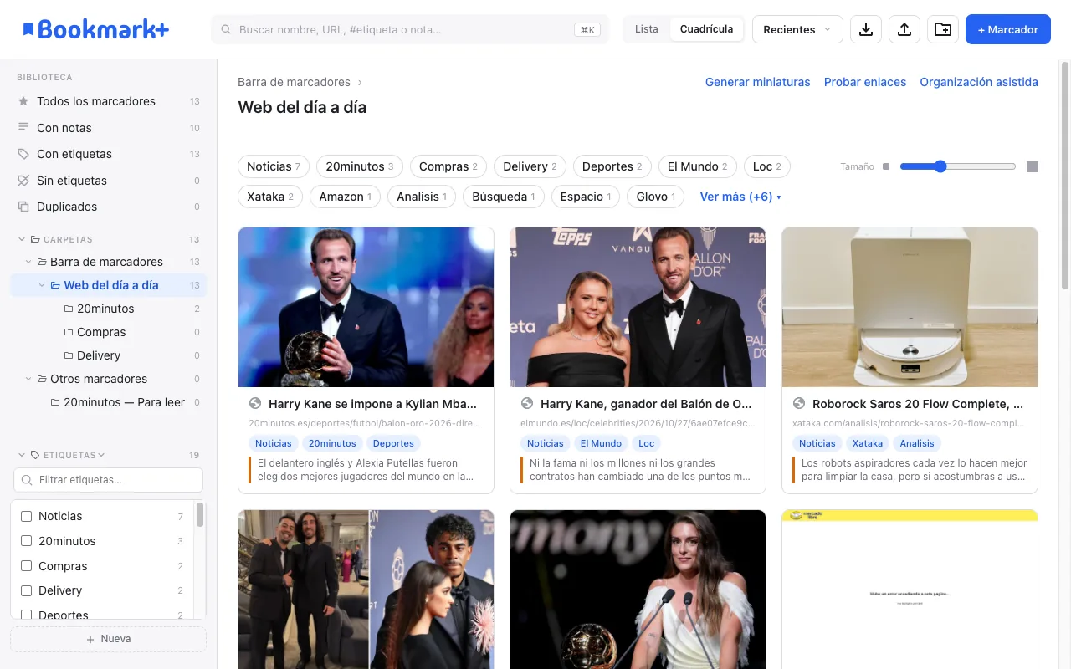
Task: Click the Barra de marcadores breadcrumb
Action: pos(294,82)
